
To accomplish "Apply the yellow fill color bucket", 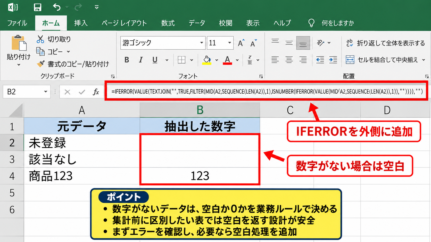I will (x=207, y=60).
